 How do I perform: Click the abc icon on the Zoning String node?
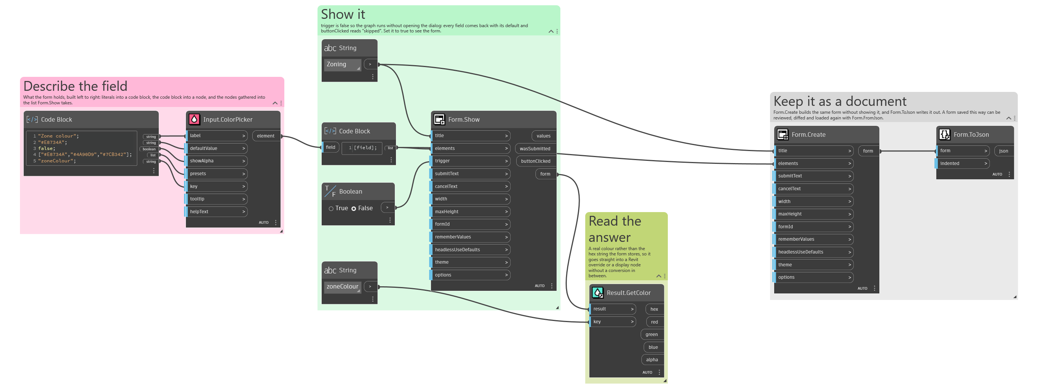click(x=330, y=48)
